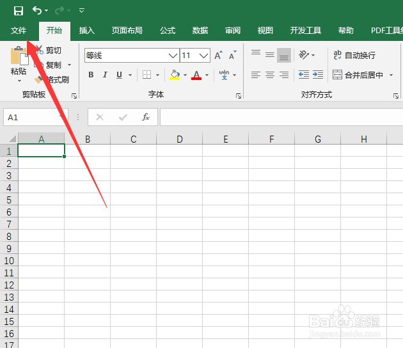Expand the 复制 dropdown arrow
This screenshot has height=348, width=403.
(69, 65)
